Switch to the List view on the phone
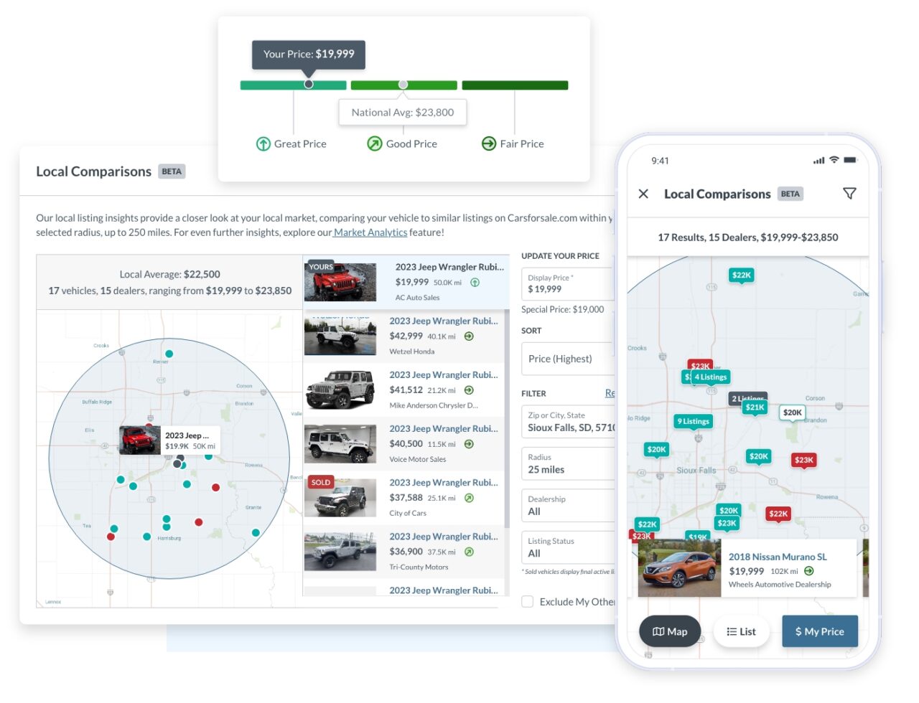This screenshot has width=919, height=703. (x=742, y=631)
